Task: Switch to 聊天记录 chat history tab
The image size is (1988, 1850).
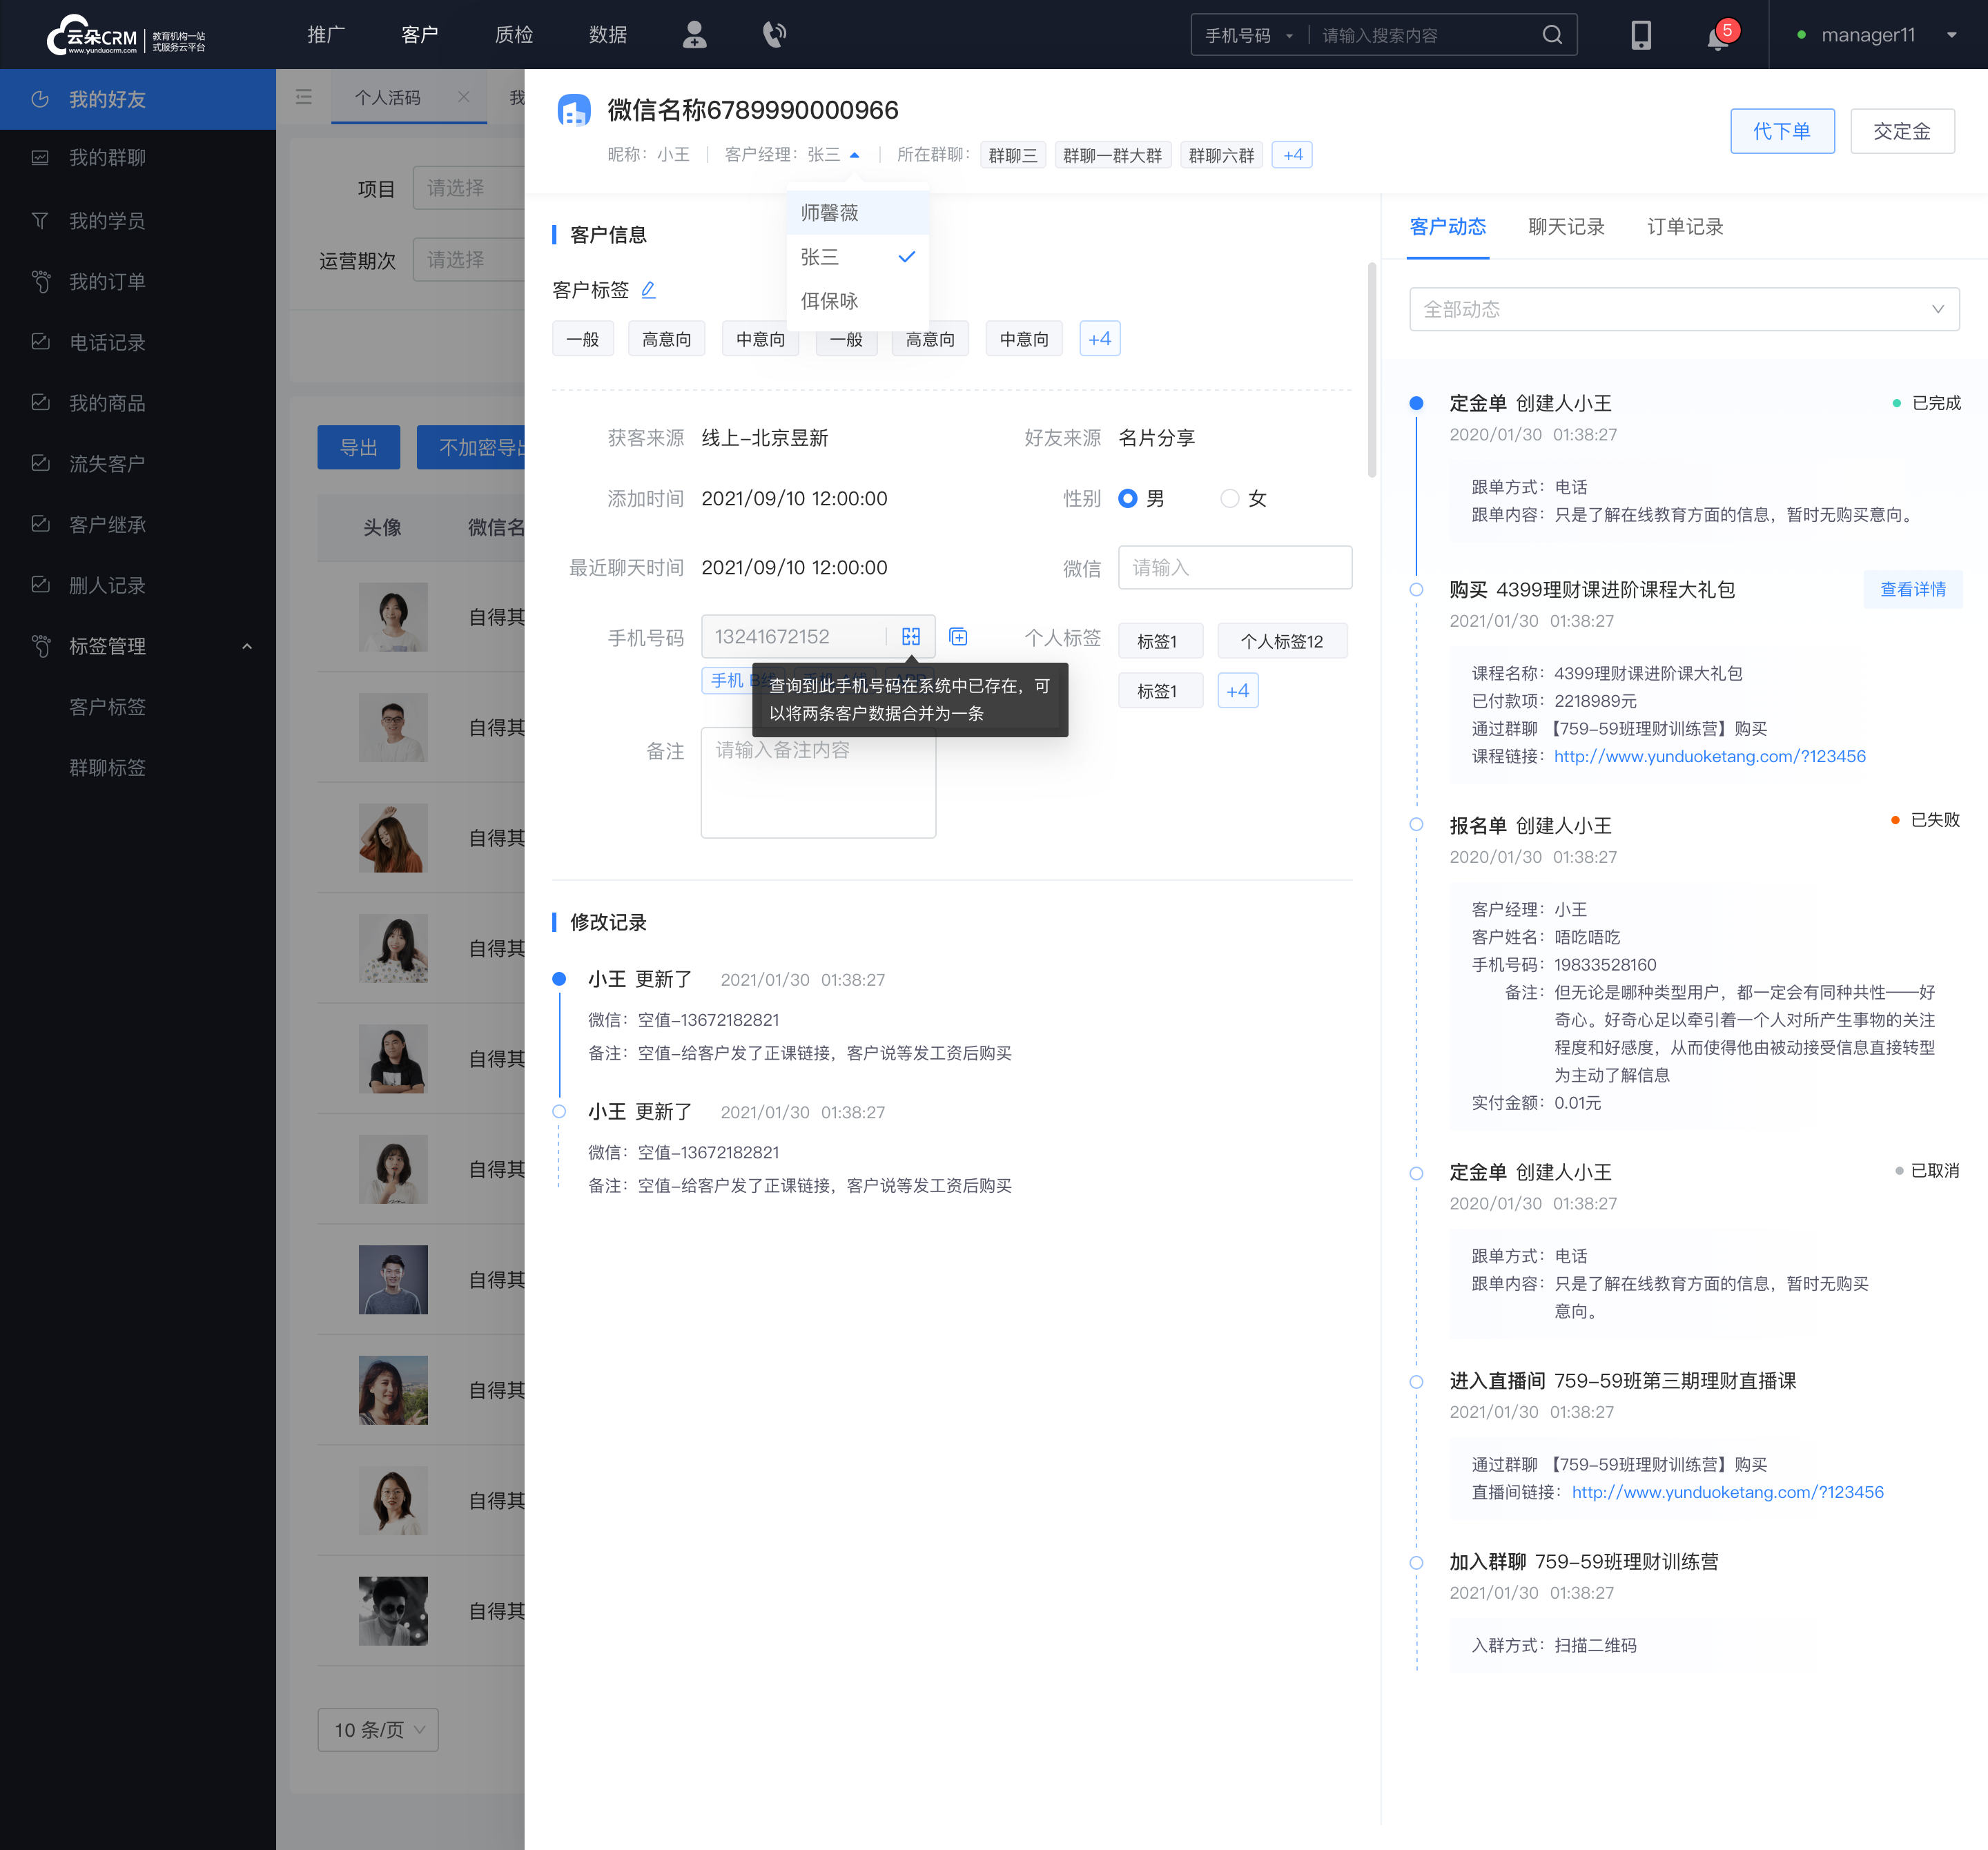Action: pyautogui.click(x=1562, y=226)
